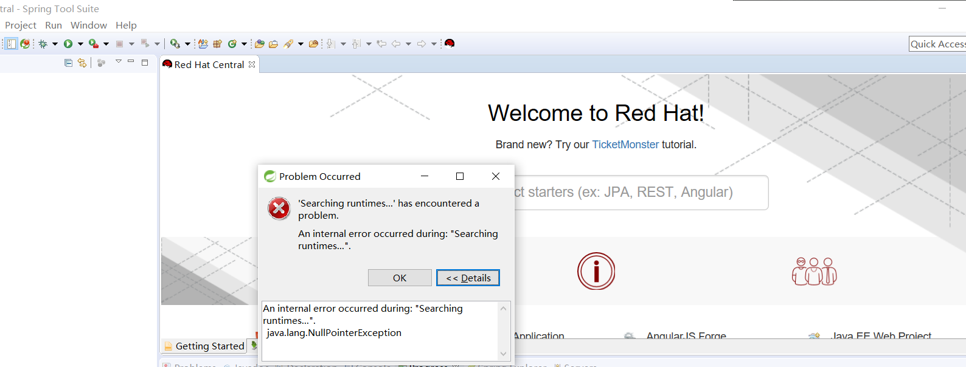Click the Welcome to Red Hat! heading
This screenshot has width=966, height=367.
(x=596, y=113)
